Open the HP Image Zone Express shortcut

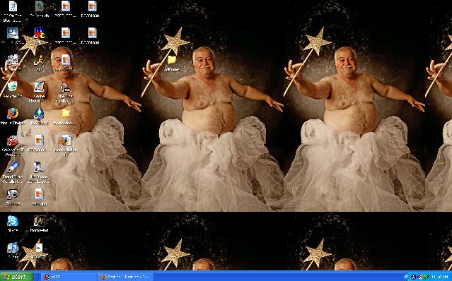pyautogui.click(x=39, y=167)
